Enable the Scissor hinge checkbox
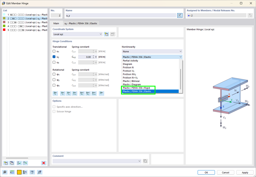Screen dimensions: 256x177 pyautogui.click(x=54, y=112)
